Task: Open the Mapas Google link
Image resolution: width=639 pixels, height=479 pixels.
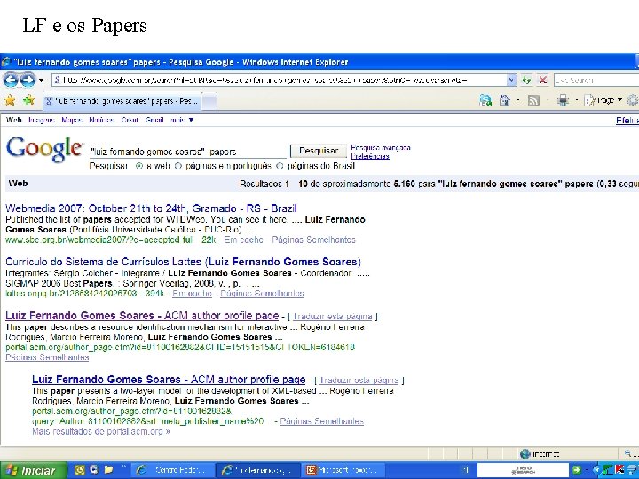Action: click(72, 120)
